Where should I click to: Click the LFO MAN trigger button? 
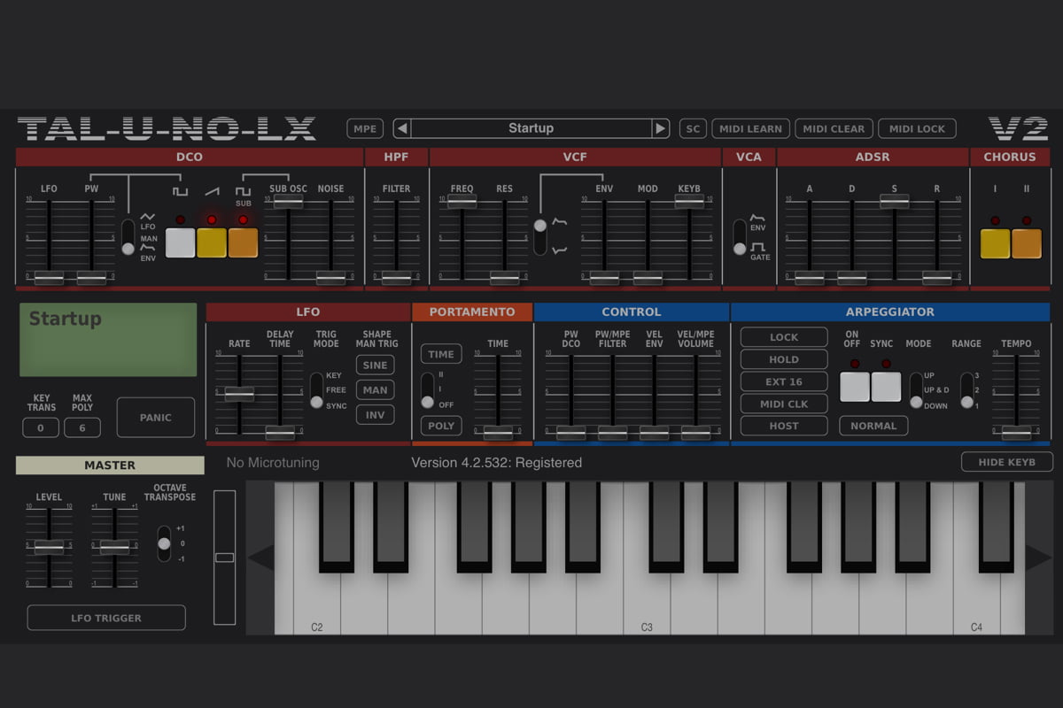tap(375, 389)
